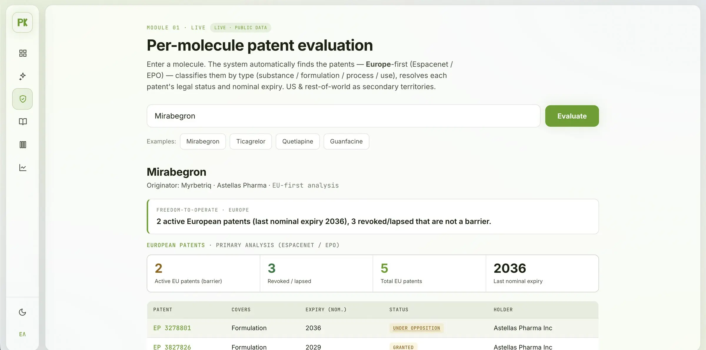Choose the Quetiapine example chip
The height and width of the screenshot is (350, 706).
(x=297, y=141)
